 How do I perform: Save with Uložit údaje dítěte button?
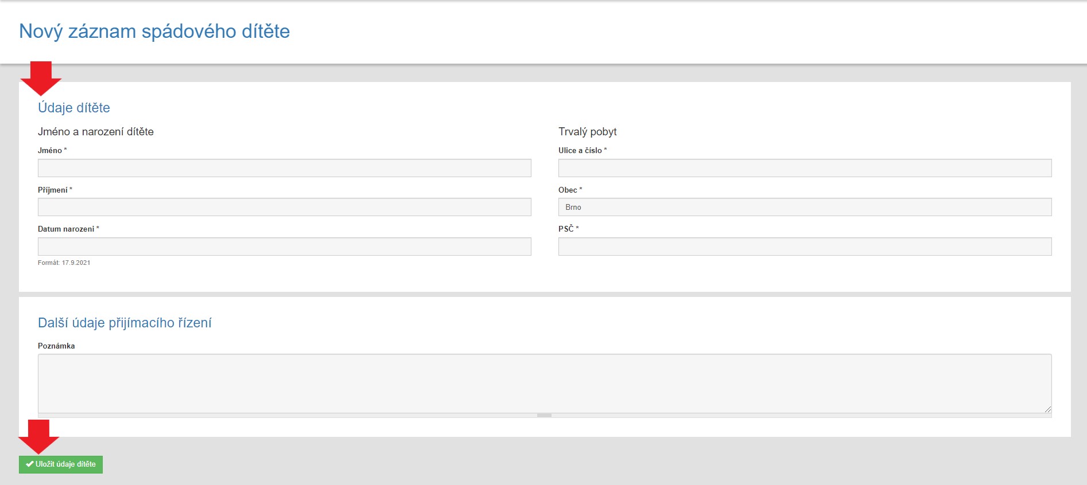click(x=61, y=464)
